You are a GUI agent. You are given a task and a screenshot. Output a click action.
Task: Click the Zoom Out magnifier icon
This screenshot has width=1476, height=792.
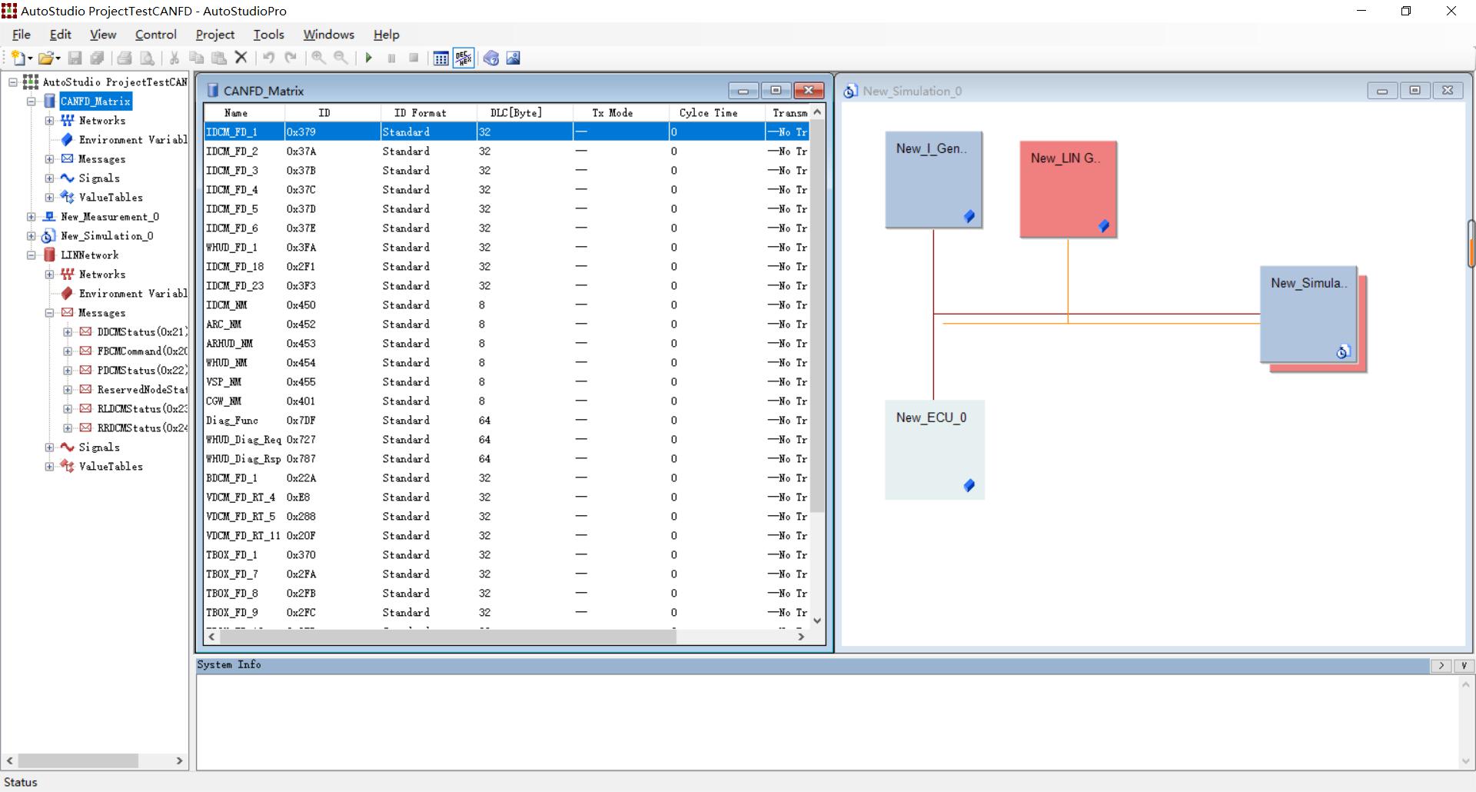[341, 58]
